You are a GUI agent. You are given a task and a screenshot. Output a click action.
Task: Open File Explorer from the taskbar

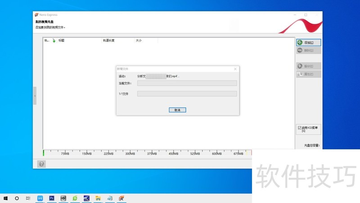pyautogui.click(x=98, y=198)
